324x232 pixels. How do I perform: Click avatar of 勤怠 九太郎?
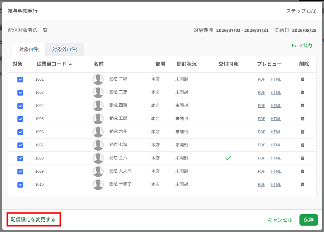click(x=98, y=171)
